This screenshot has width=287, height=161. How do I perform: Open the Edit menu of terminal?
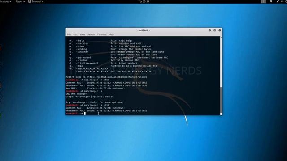click(x=75, y=34)
